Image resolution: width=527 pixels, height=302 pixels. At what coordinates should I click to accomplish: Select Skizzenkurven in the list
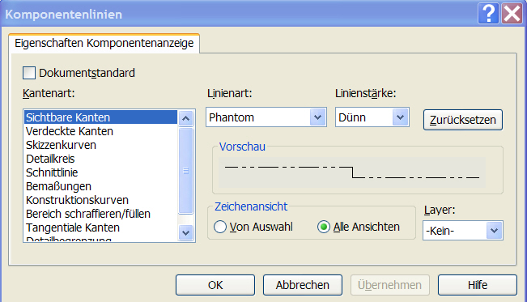tap(100, 145)
